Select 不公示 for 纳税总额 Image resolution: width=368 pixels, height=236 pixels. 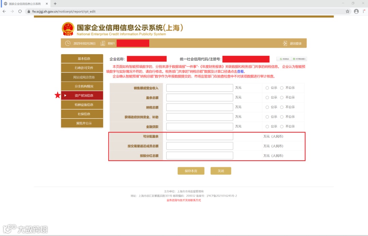(282, 107)
